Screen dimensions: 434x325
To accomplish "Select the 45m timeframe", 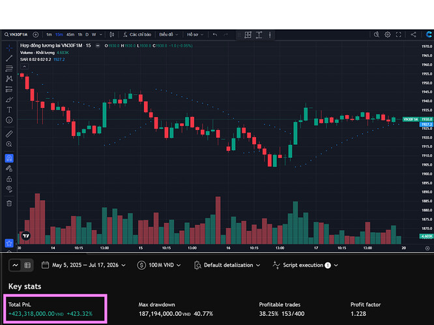I will click(x=70, y=34).
